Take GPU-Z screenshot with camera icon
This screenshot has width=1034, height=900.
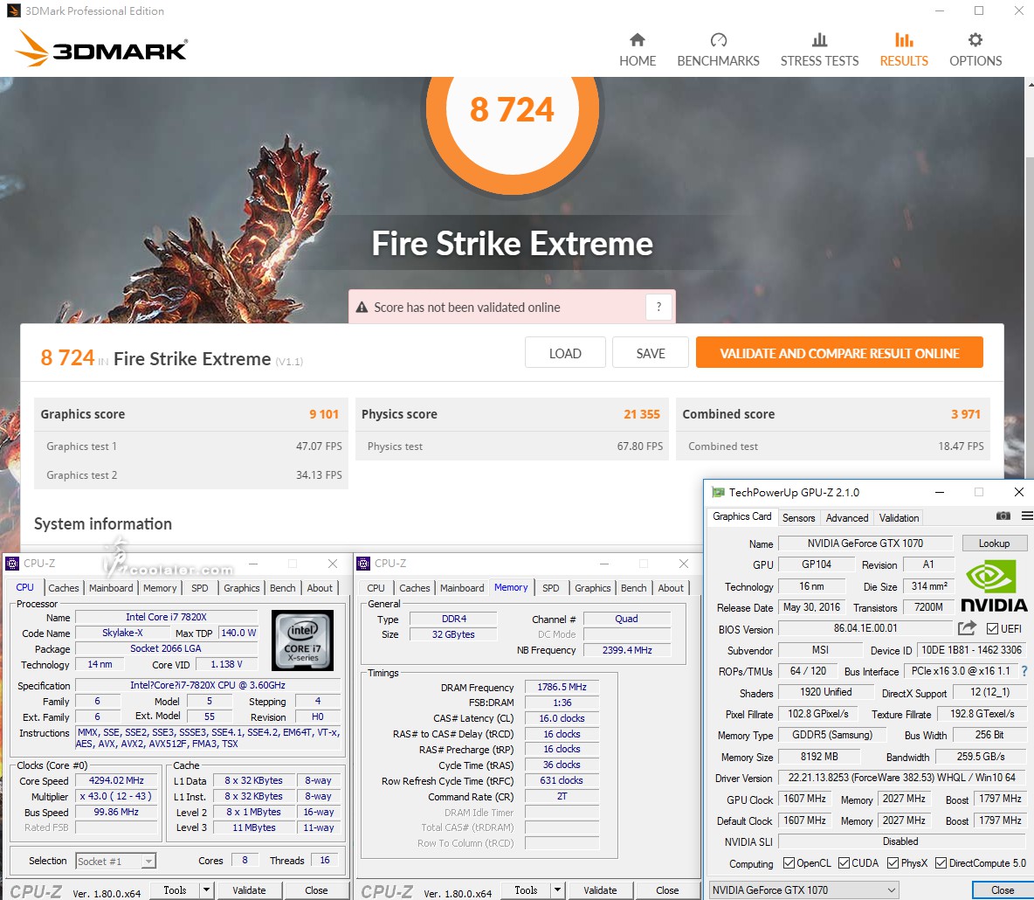tap(1003, 516)
